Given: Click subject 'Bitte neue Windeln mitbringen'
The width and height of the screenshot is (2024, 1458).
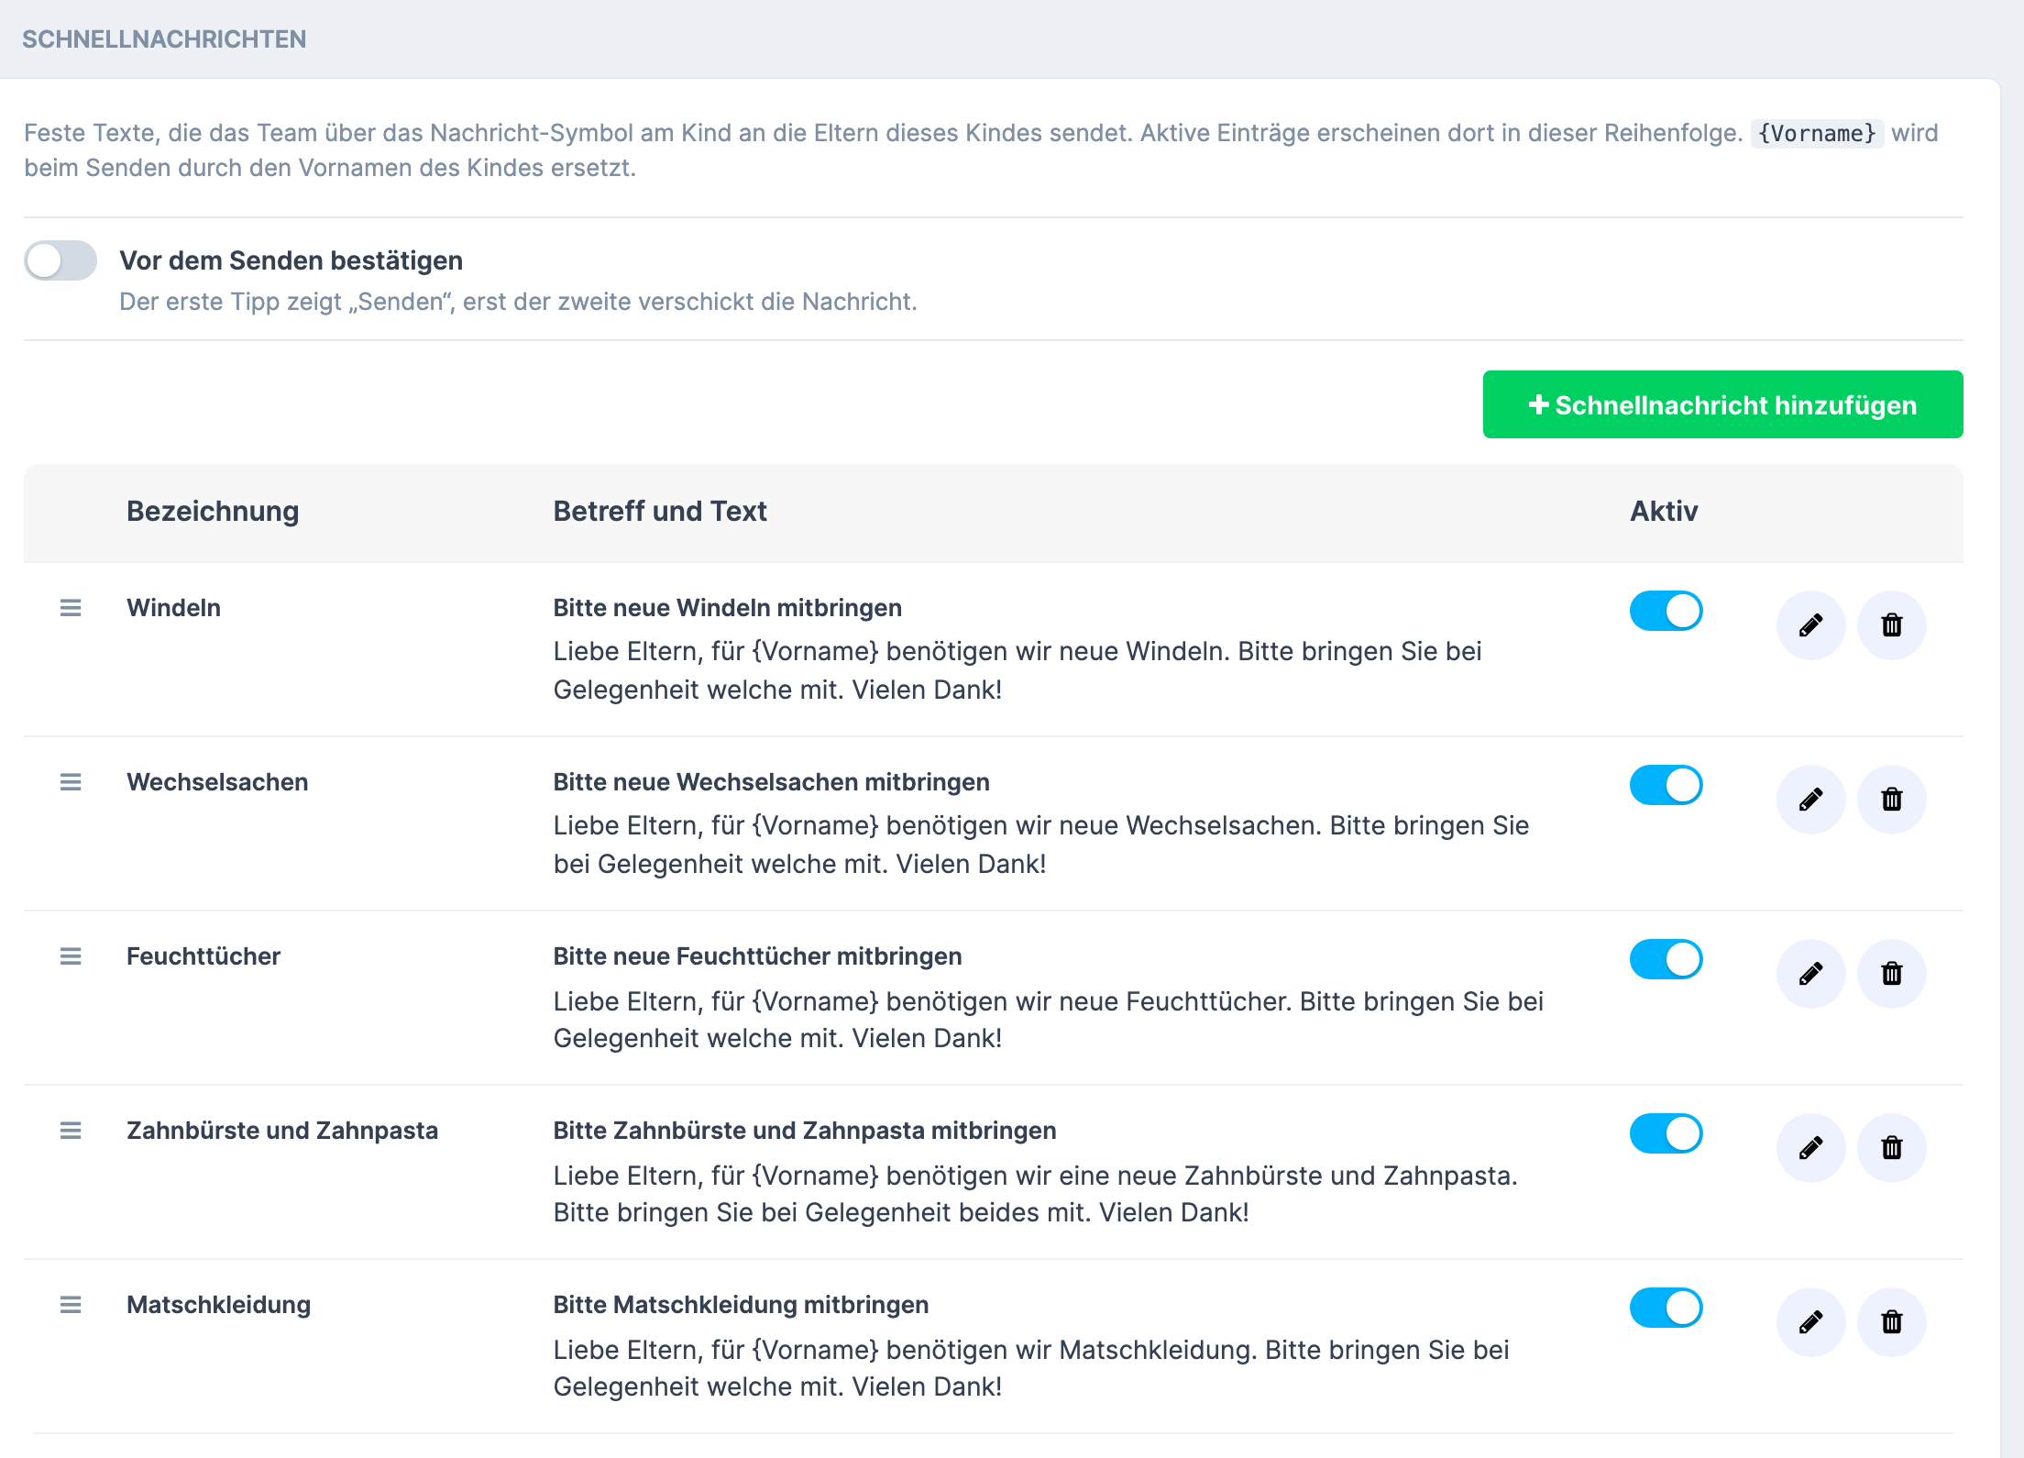Looking at the screenshot, I should (727, 608).
